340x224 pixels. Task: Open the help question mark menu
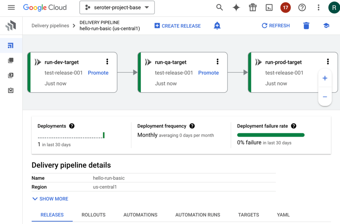[302, 7]
